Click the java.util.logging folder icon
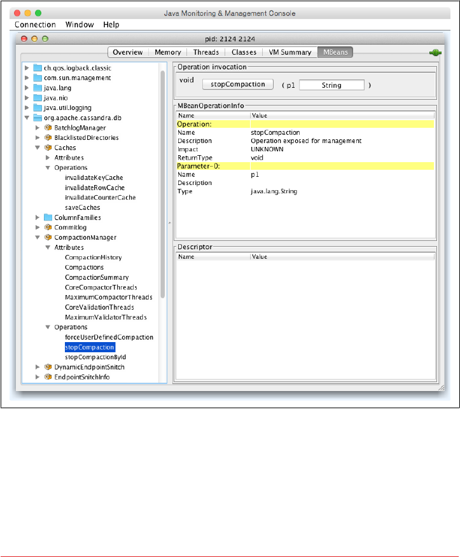The width and height of the screenshot is (460, 557). tap(38, 107)
